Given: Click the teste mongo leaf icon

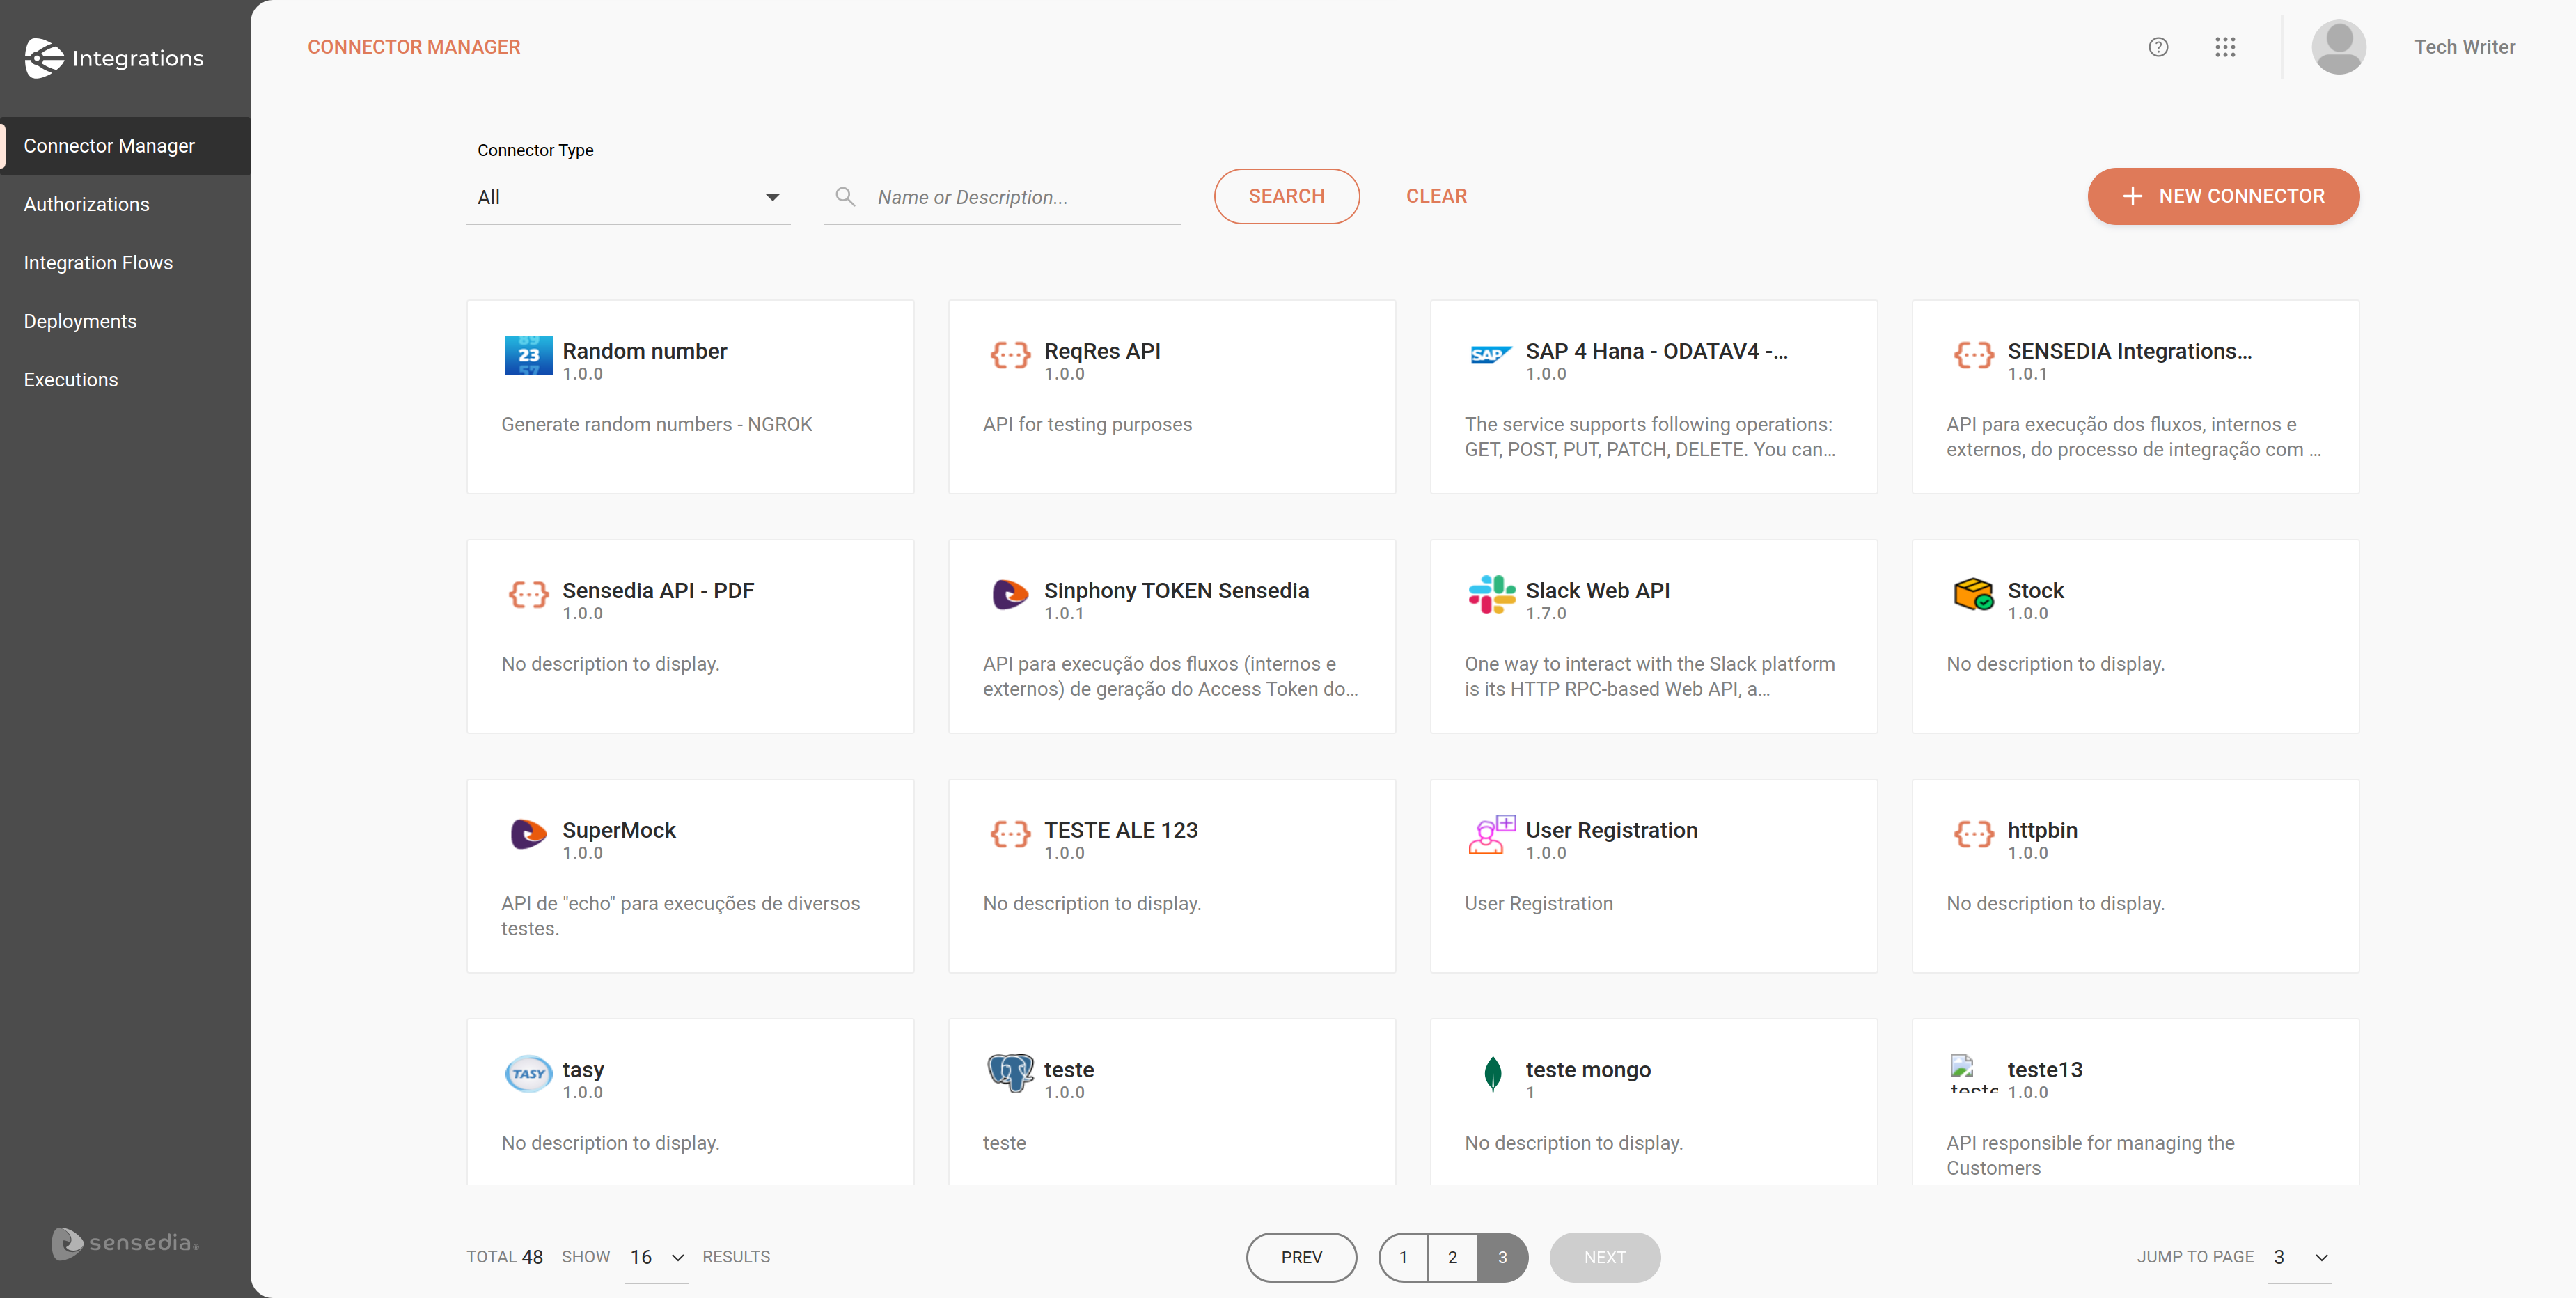Looking at the screenshot, I should click(1492, 1074).
